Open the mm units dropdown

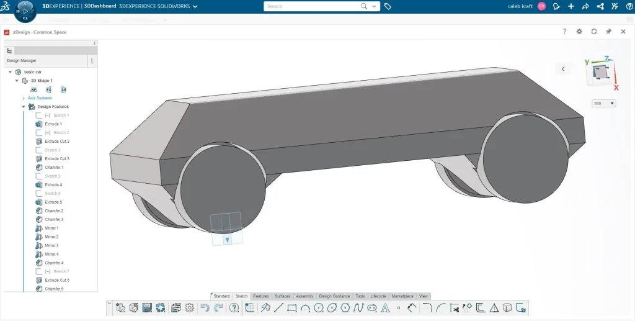point(604,103)
